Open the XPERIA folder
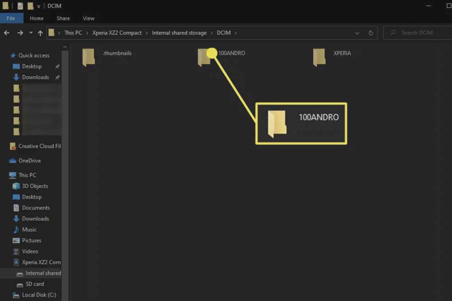Screen dimensions: 452x301 [332, 57]
